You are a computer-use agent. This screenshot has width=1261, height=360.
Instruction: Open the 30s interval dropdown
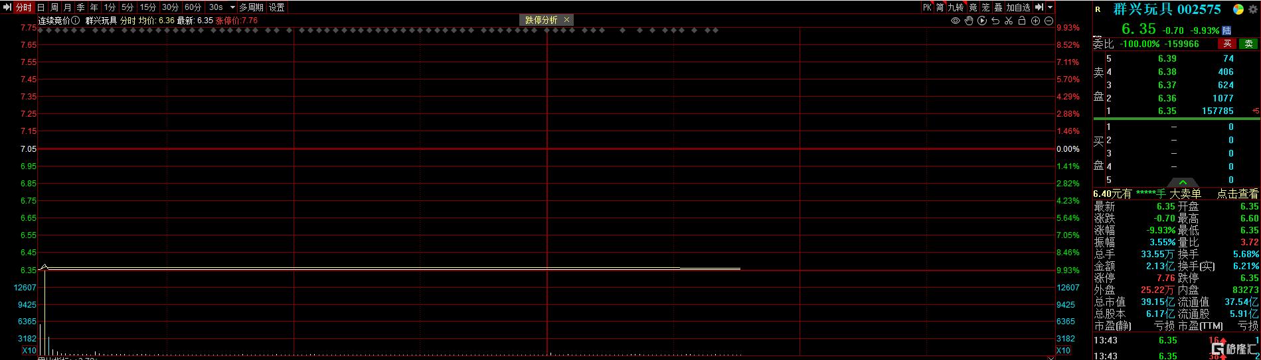click(232, 7)
